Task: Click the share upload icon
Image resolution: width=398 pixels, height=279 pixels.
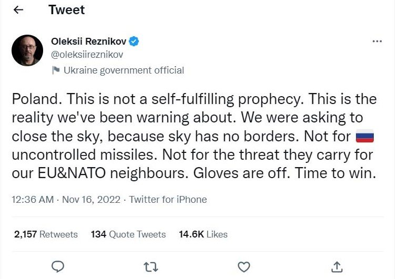Action: [x=337, y=266]
